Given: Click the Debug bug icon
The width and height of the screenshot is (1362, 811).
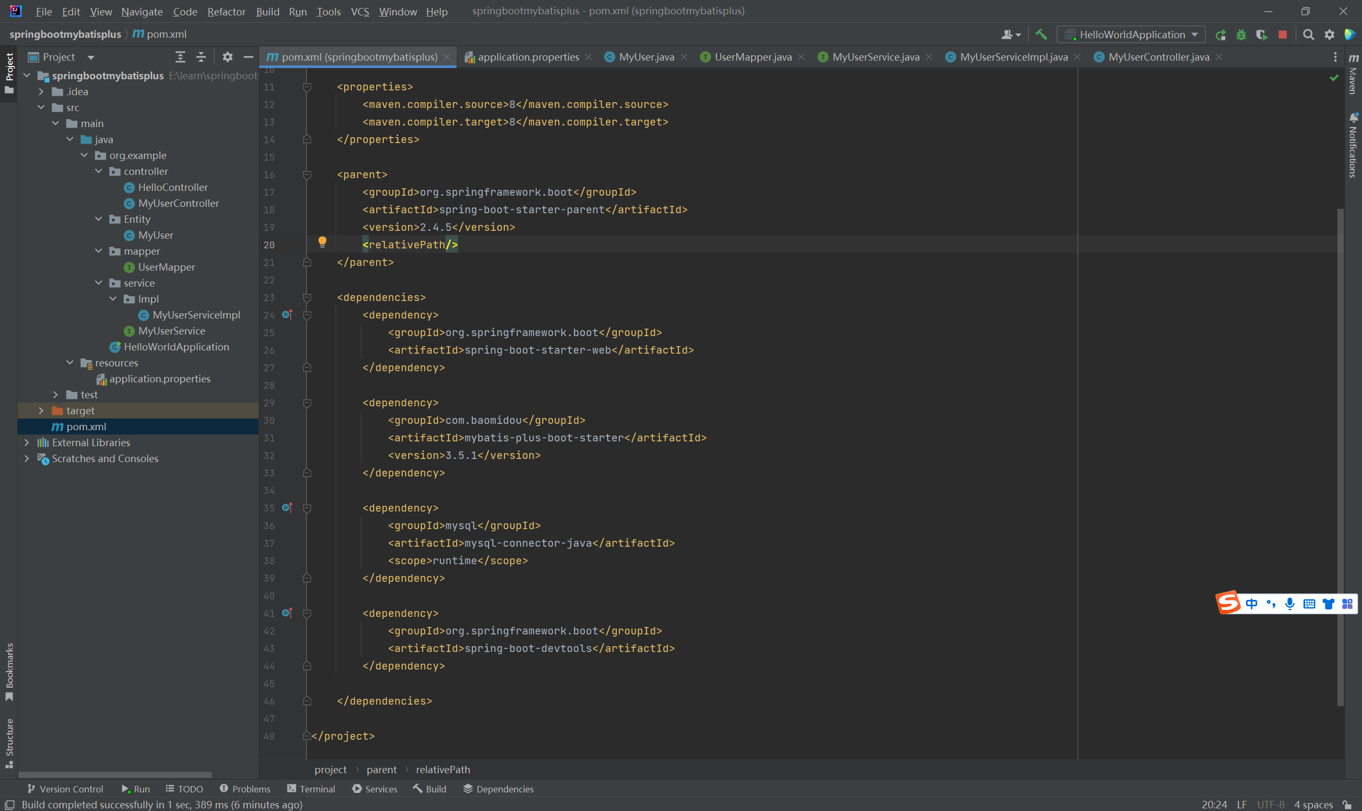Looking at the screenshot, I should click(1241, 35).
